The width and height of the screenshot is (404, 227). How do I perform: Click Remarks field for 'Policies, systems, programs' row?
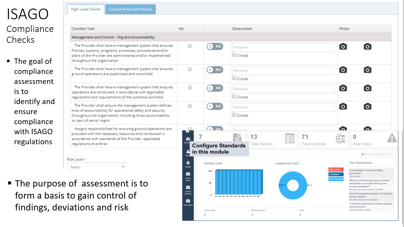[283, 47]
